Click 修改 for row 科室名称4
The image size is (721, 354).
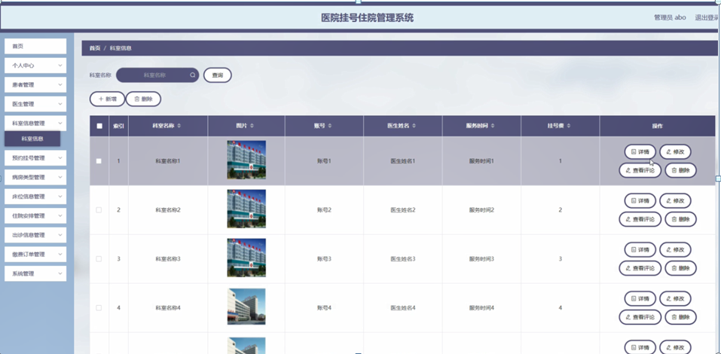676,298
